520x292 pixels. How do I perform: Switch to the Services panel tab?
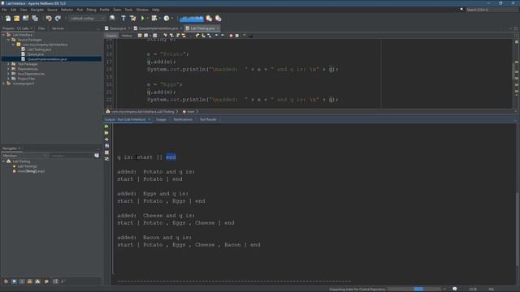[x=58, y=28]
